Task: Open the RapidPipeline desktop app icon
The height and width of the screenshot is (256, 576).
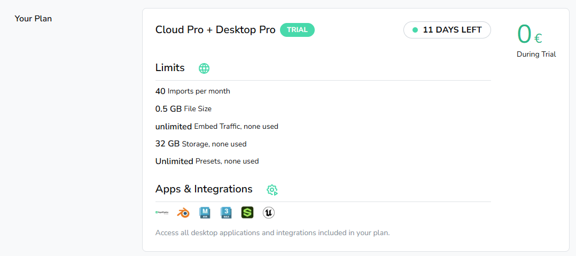Action: [x=162, y=213]
